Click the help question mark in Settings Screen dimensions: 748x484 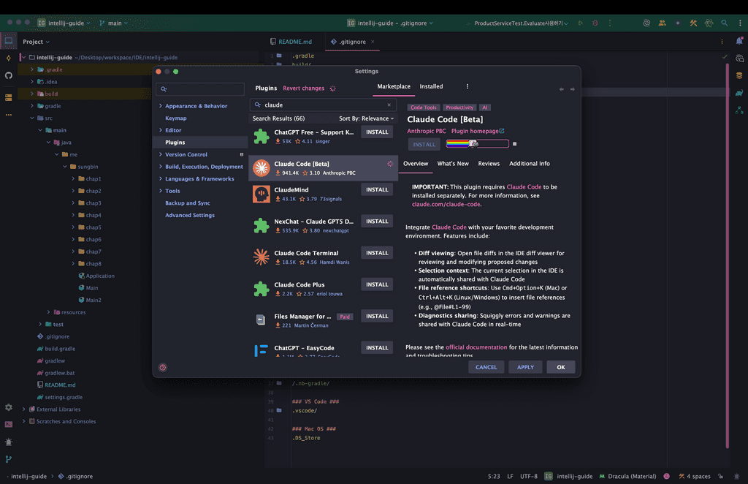coord(163,367)
